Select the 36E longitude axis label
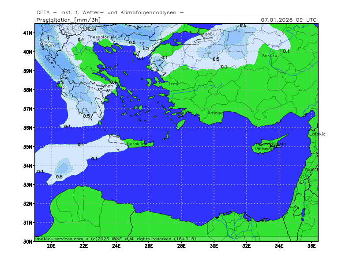Image resolution: width=353 pixels, height=265 pixels. (x=312, y=246)
